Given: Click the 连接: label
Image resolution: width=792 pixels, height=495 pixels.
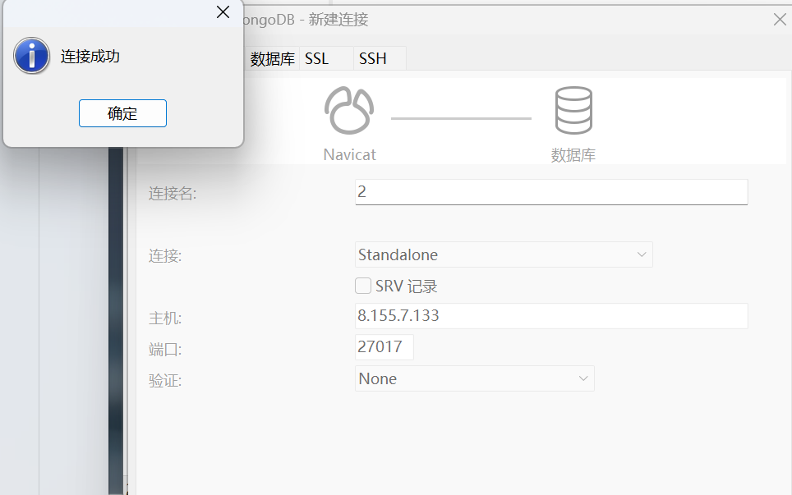Looking at the screenshot, I should pyautogui.click(x=165, y=256).
